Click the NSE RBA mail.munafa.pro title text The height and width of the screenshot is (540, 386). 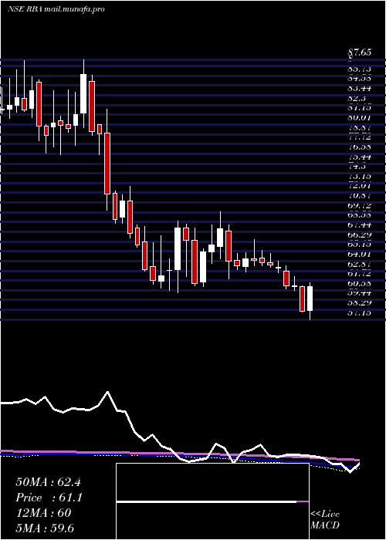click(56, 9)
